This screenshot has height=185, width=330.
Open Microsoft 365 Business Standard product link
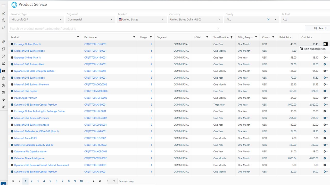click(x=31, y=125)
